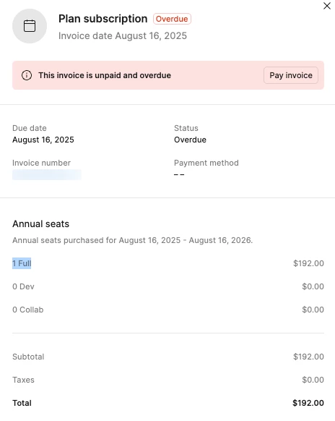Viewport: 335px width, 421px height.
Task: Click the calendar icon in gray circle
Action: [30, 26]
